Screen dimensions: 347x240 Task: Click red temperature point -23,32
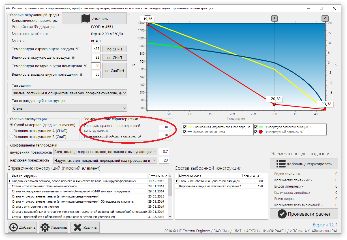point(325,109)
